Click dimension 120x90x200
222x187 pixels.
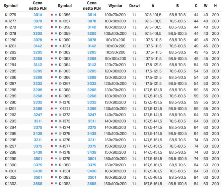(x=115, y=77)
